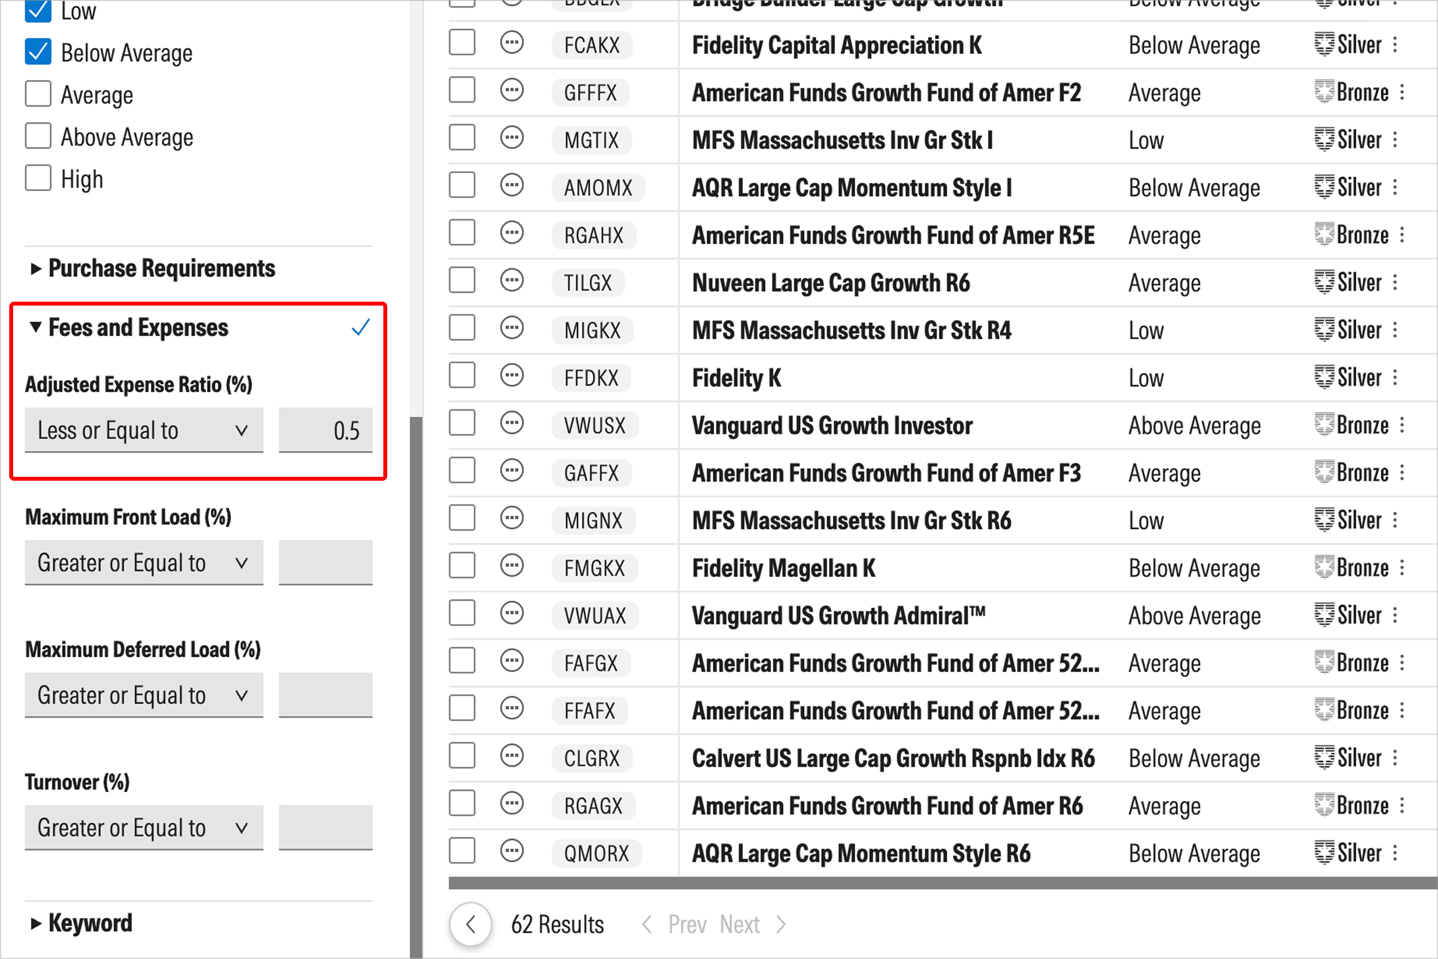Open the three-dot kebab menu for Fidelity K row
This screenshot has width=1438, height=959.
[x=1395, y=378]
